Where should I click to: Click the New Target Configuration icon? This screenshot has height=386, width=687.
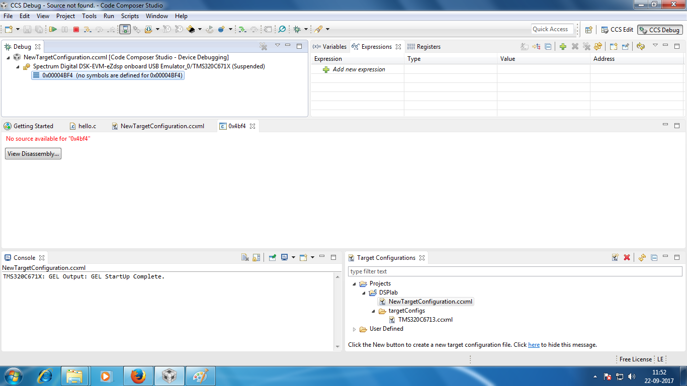coord(615,258)
